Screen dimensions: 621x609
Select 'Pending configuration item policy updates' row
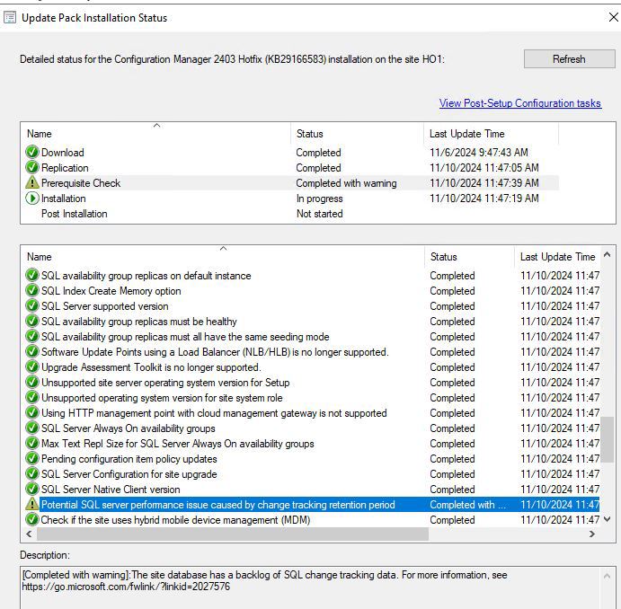[x=311, y=459]
